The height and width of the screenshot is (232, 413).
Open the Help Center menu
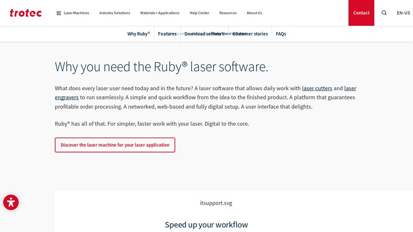click(199, 13)
